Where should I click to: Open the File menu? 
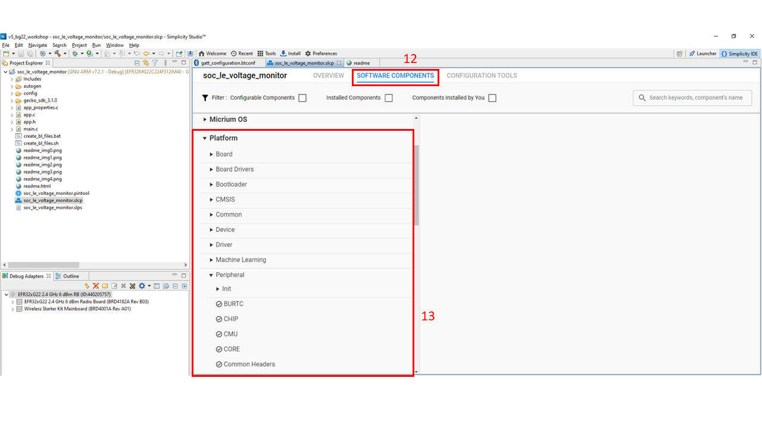coord(5,45)
